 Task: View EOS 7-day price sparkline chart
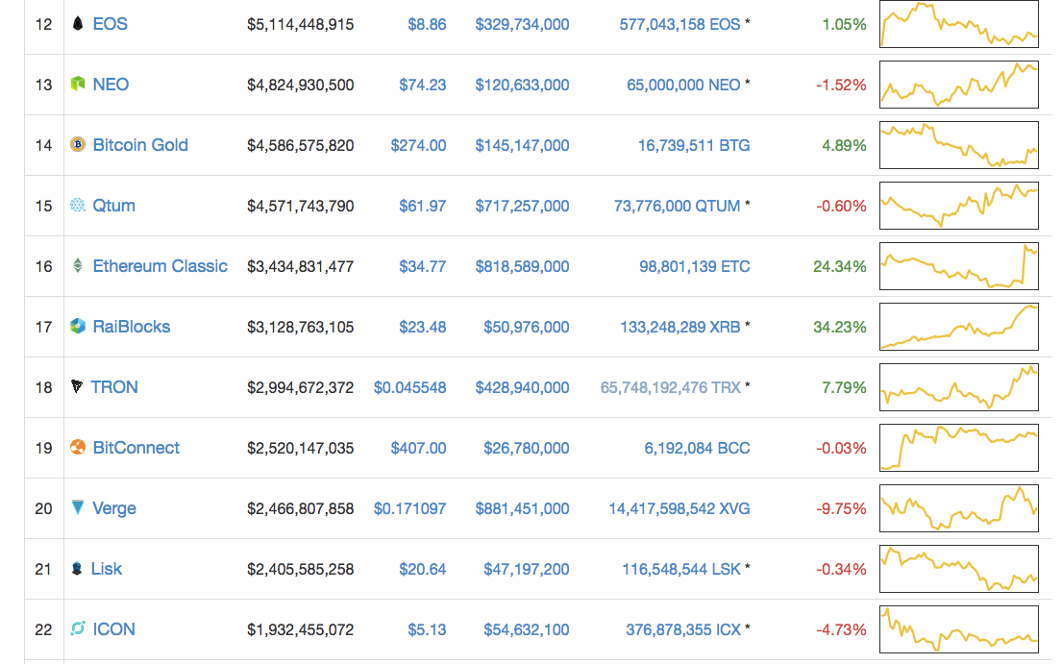point(958,24)
